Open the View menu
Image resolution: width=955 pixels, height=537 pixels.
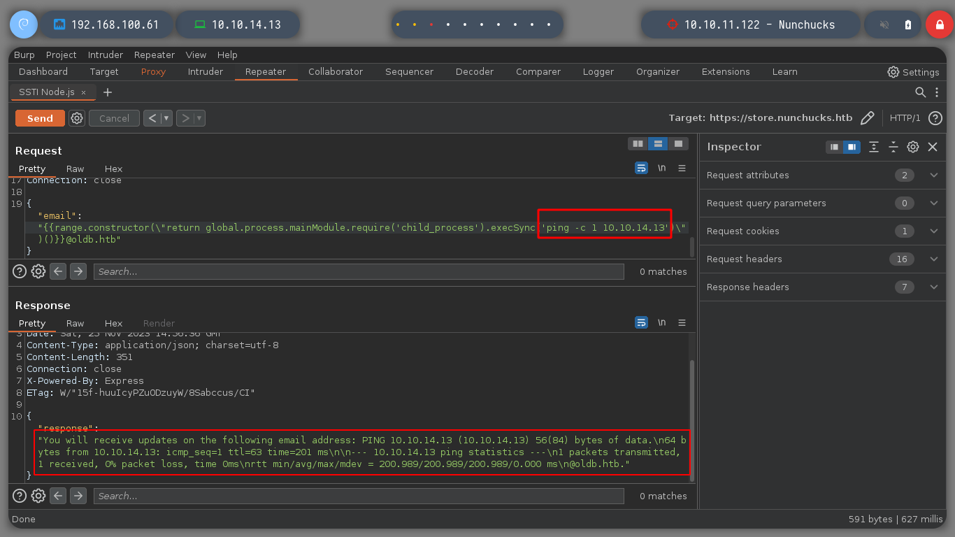pos(196,55)
